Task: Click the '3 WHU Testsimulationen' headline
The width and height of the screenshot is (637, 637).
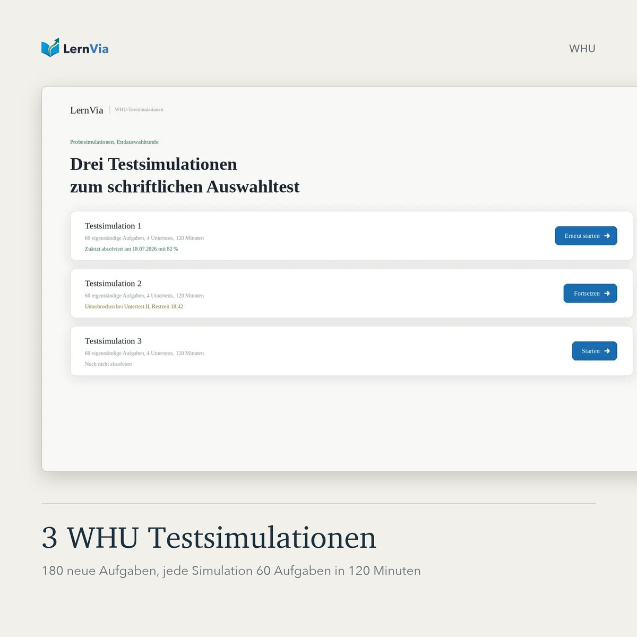Action: pyautogui.click(x=209, y=537)
